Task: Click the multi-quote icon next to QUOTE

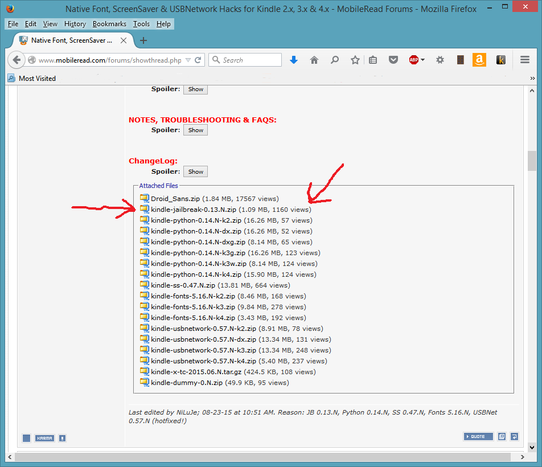Action: click(x=502, y=437)
